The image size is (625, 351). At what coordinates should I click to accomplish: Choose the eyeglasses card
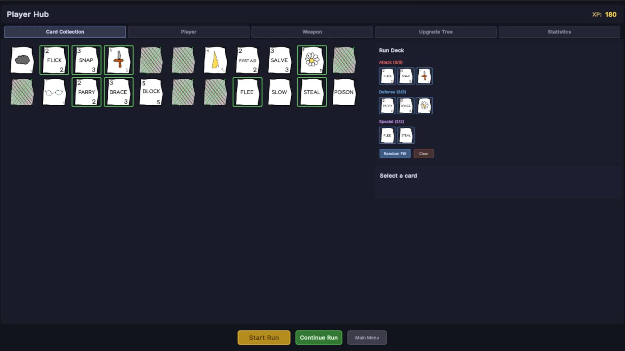tap(54, 92)
